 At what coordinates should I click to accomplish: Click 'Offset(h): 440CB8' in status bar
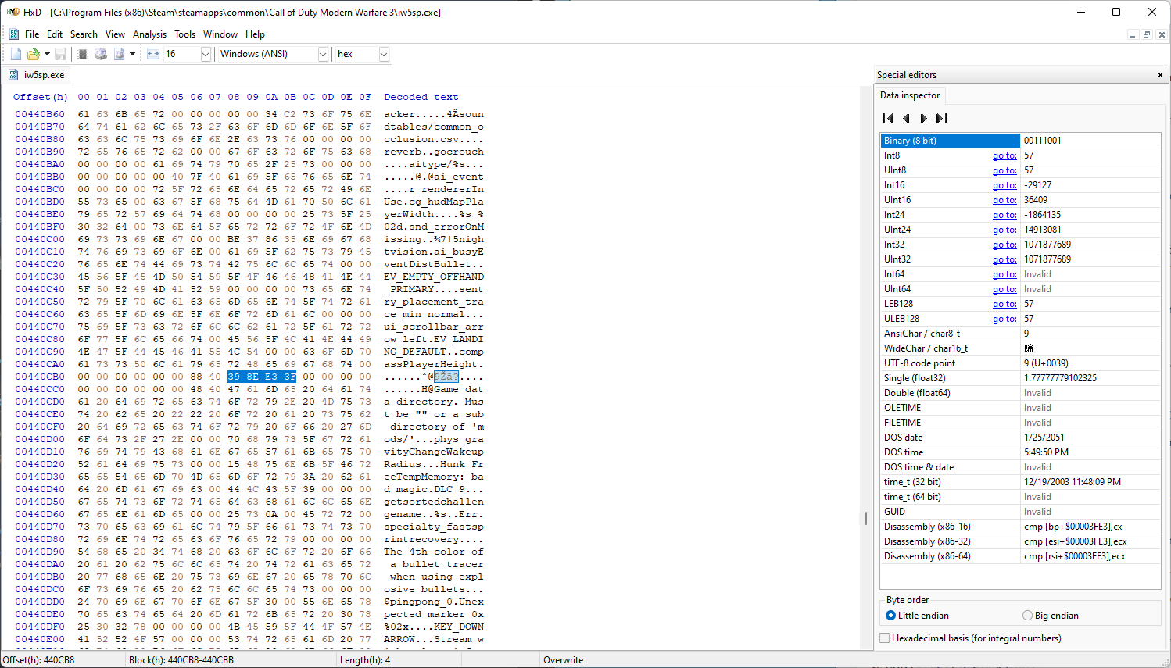(39, 660)
